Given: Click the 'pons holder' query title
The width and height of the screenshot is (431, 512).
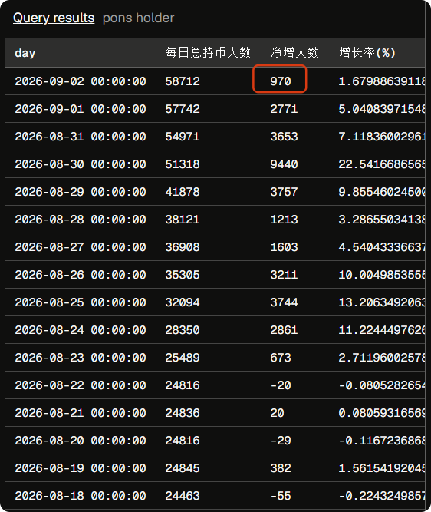Looking at the screenshot, I should (x=138, y=18).
